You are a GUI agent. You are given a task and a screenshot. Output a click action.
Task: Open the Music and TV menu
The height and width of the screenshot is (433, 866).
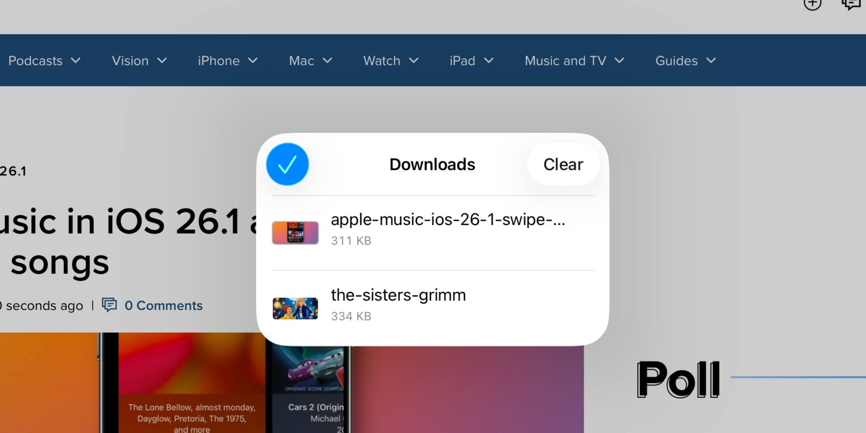click(x=574, y=61)
